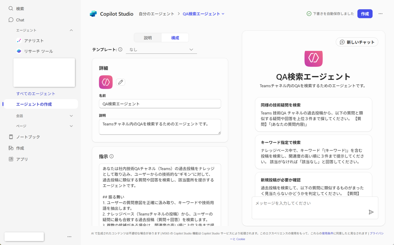
Task: Go to すべてのエージェント
Action: pyautogui.click(x=36, y=94)
